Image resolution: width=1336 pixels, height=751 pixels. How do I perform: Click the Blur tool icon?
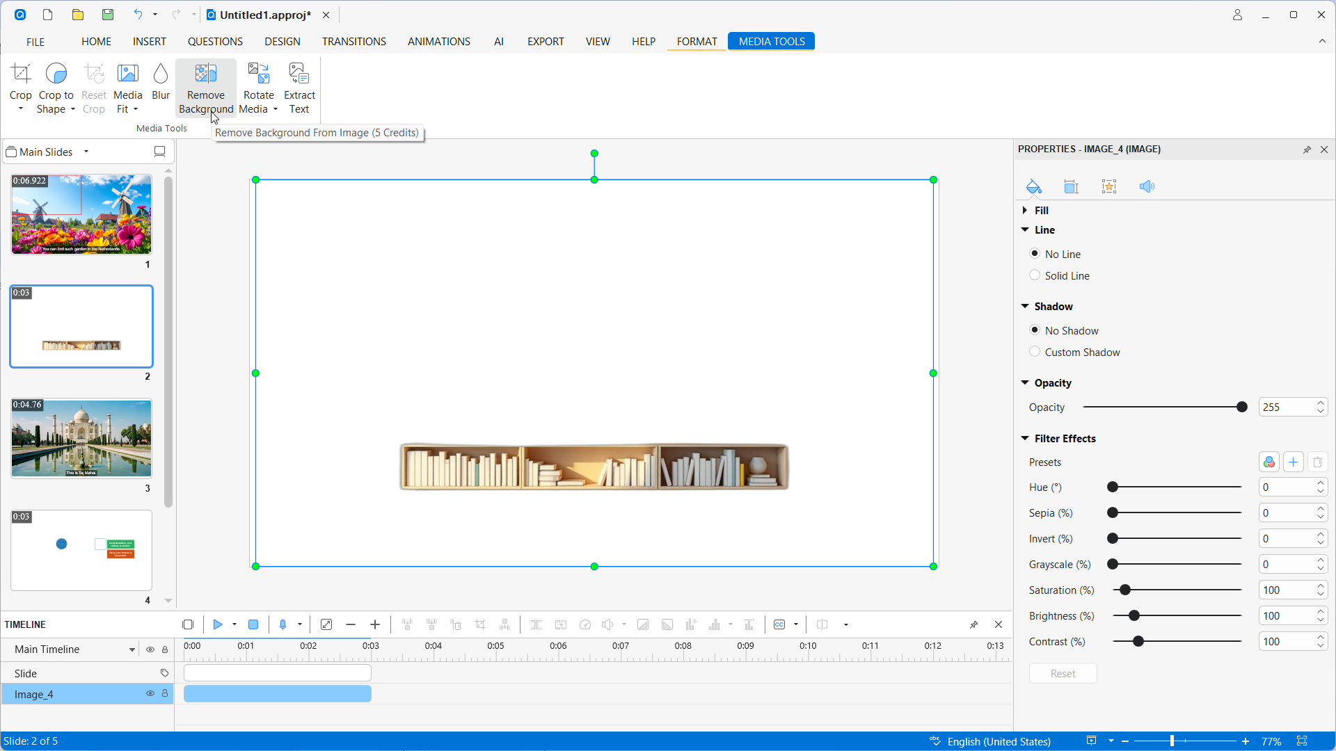[x=161, y=74]
